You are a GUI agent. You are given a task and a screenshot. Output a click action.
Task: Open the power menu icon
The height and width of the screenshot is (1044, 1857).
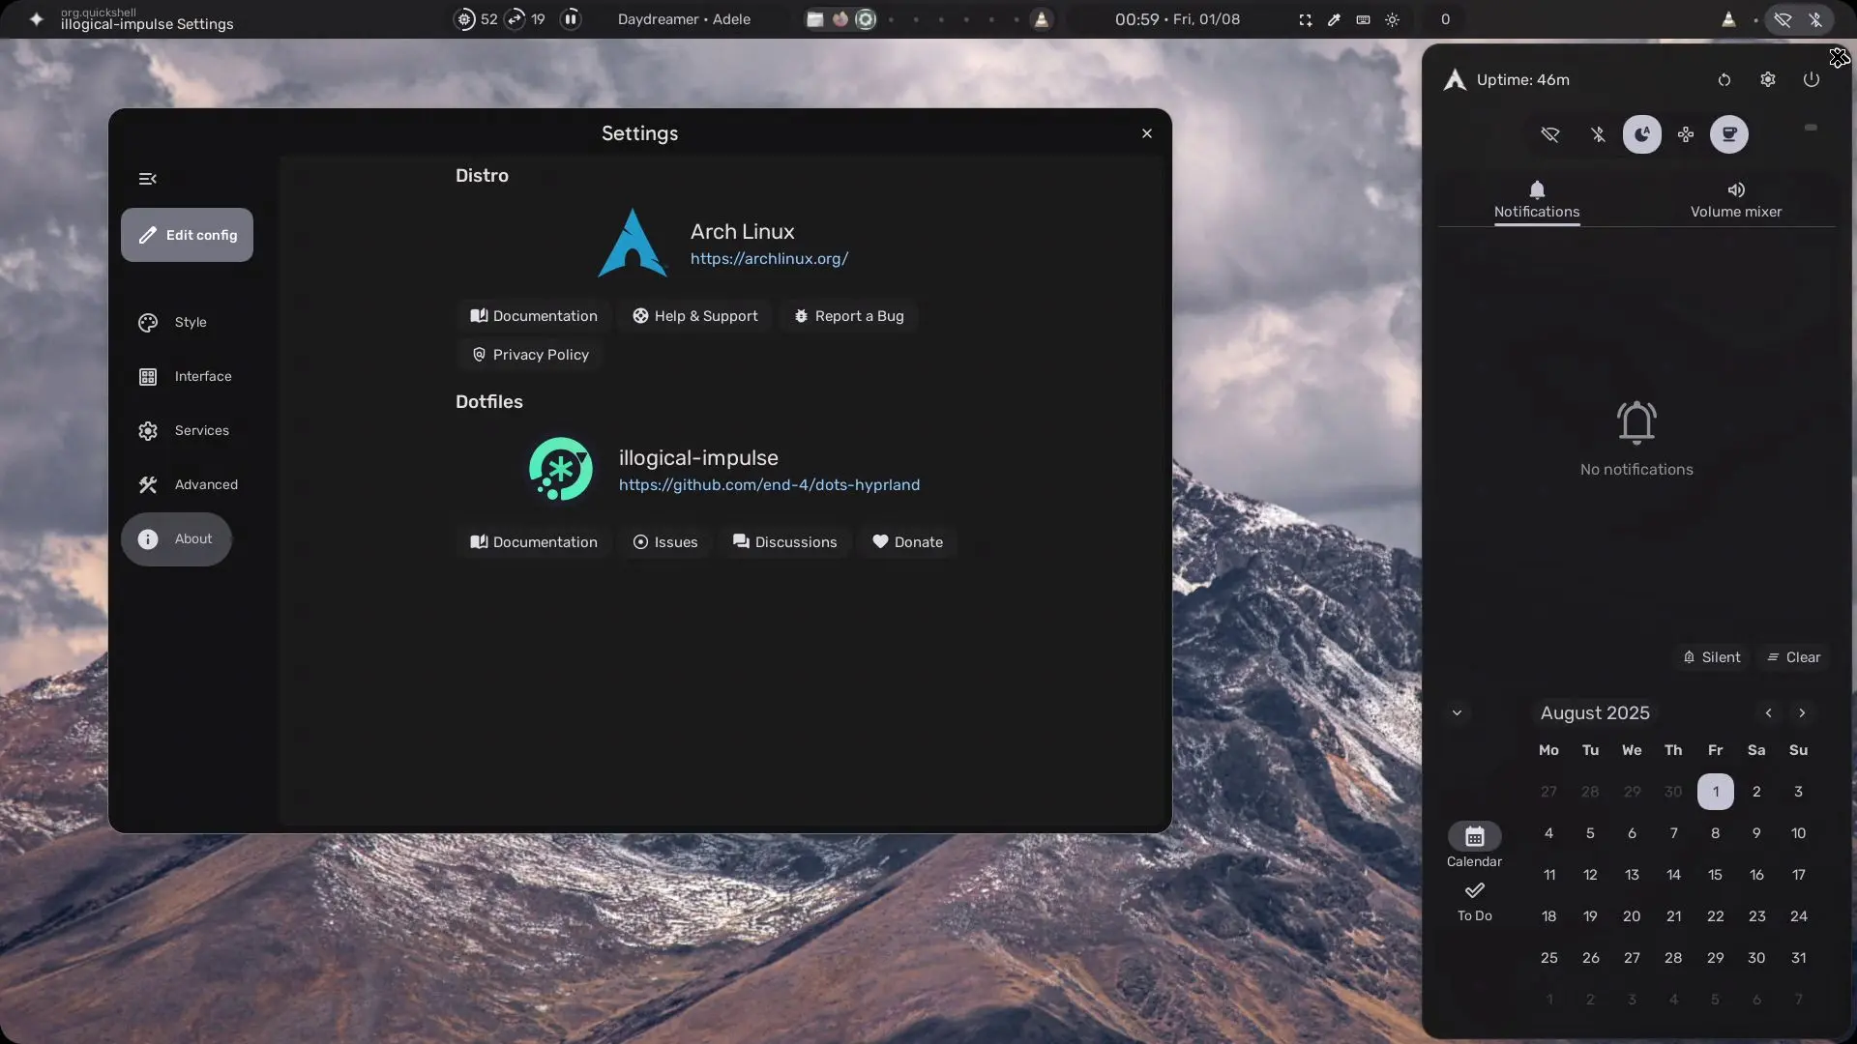[1812, 80]
